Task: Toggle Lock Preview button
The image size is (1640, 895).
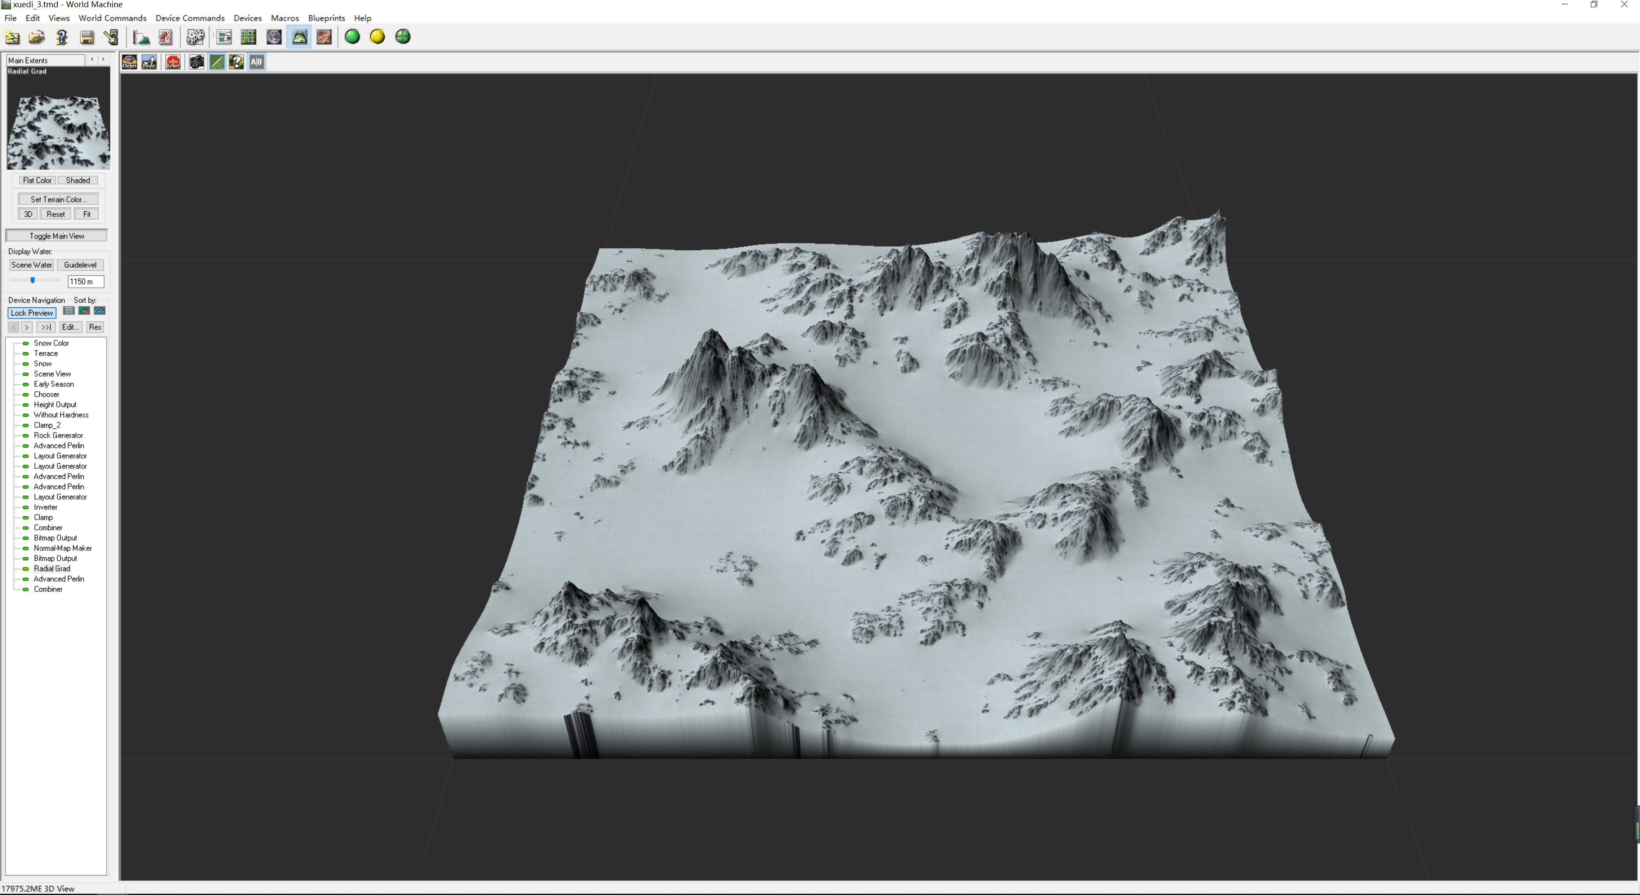Action: (x=32, y=313)
